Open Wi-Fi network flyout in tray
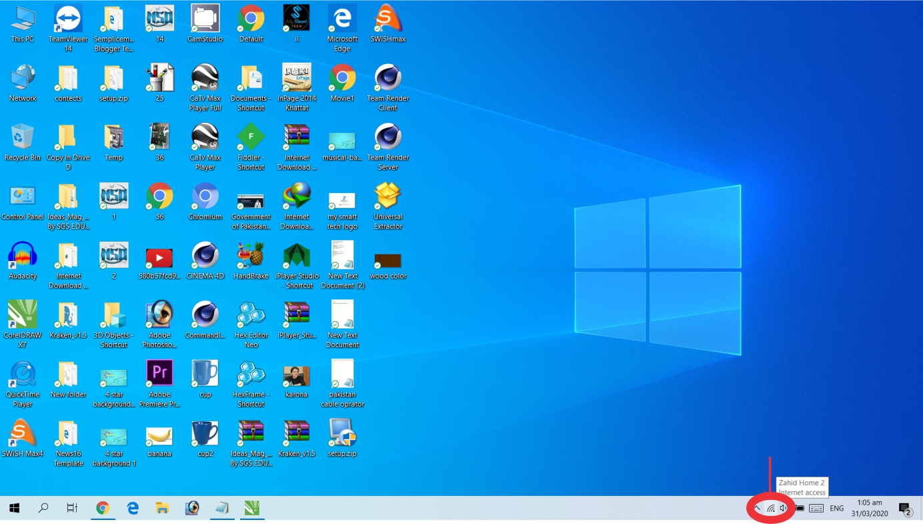The width and height of the screenshot is (923, 524). tap(771, 508)
